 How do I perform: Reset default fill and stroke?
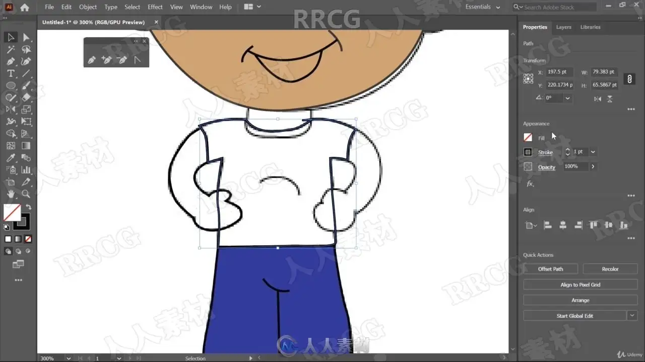click(x=7, y=227)
